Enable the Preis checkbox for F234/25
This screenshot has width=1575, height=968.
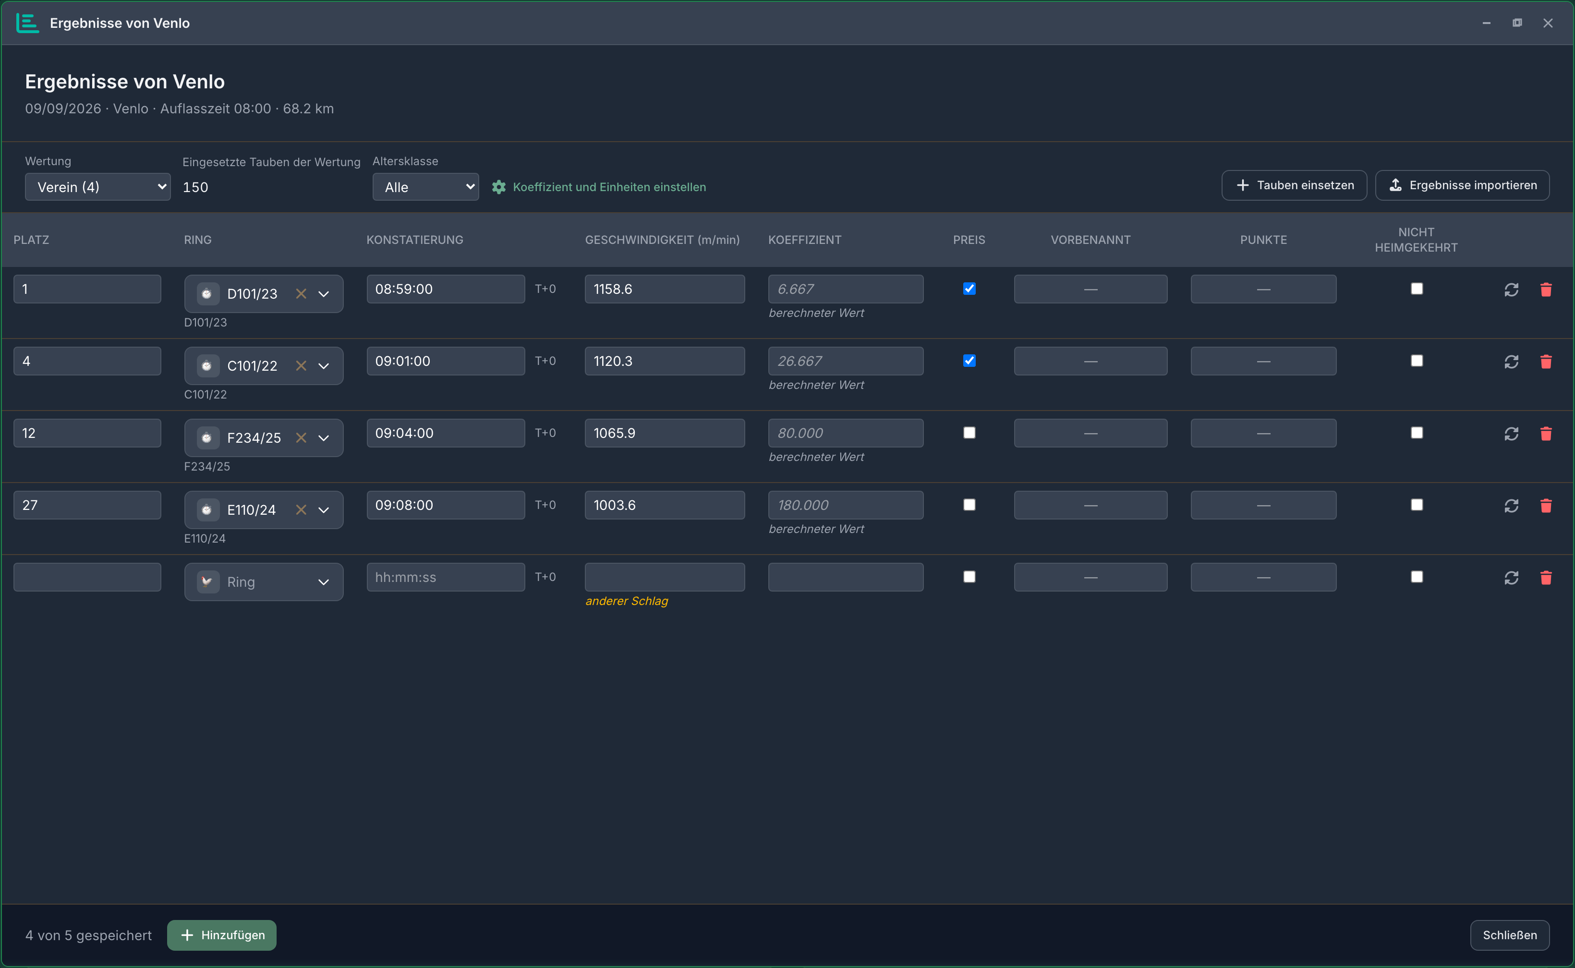coord(969,433)
